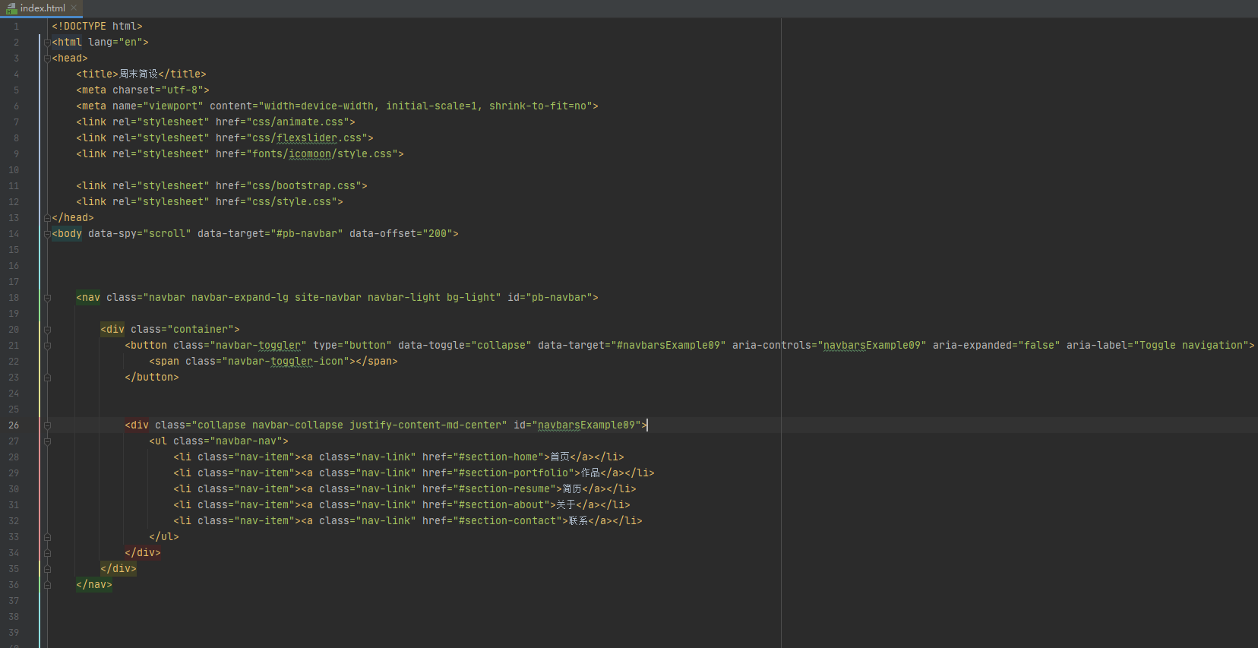The width and height of the screenshot is (1258, 648).
Task: Fold the nav element on line 18
Action: [47, 298]
